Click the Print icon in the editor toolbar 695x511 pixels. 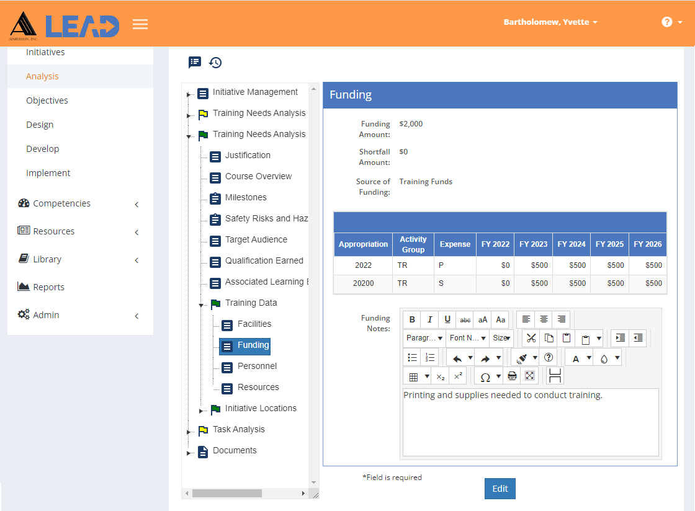pyautogui.click(x=512, y=376)
